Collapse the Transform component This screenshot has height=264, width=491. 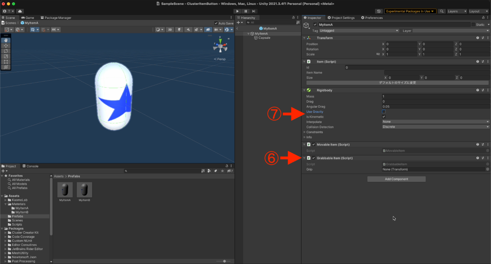304,38
